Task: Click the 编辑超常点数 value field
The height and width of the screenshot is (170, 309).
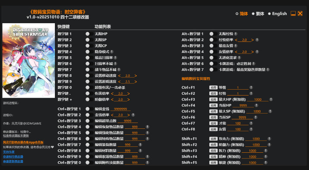Action: tap(128, 121)
